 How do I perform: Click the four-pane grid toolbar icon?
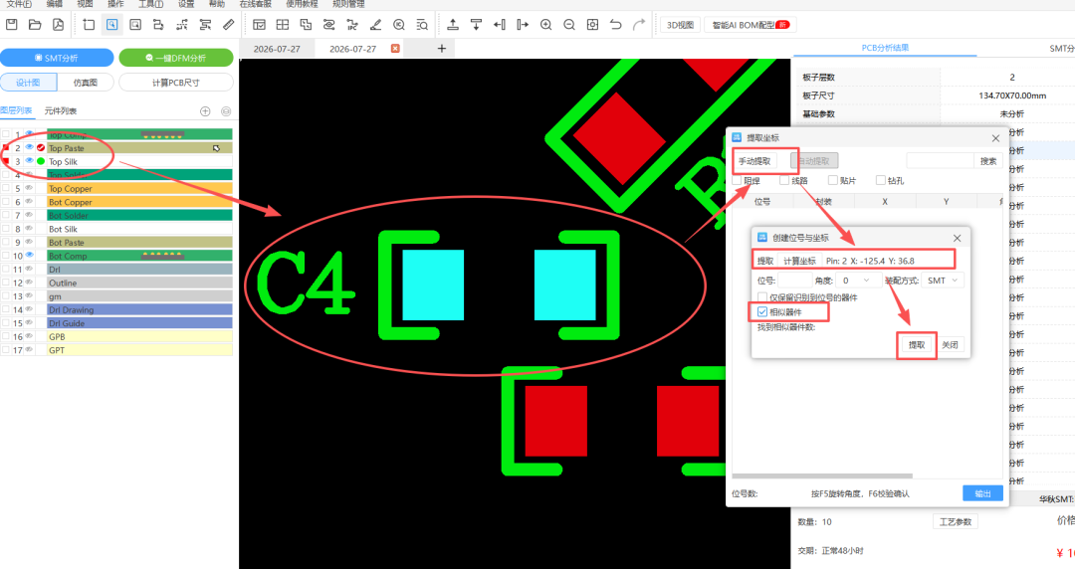pos(283,25)
